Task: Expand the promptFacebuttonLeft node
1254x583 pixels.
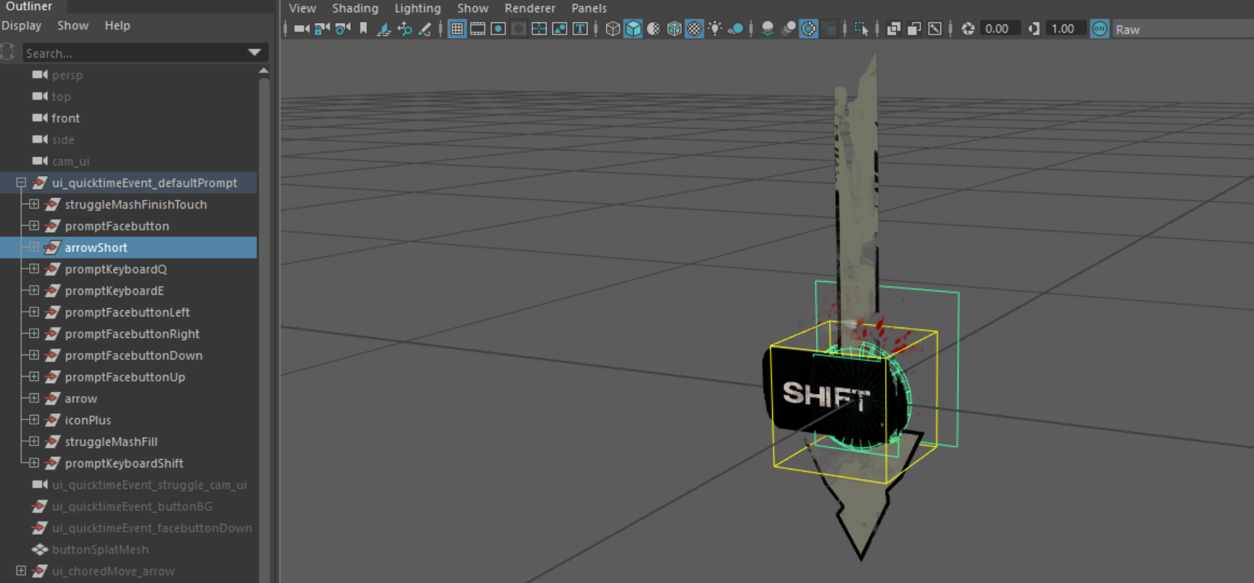Action: click(x=34, y=312)
